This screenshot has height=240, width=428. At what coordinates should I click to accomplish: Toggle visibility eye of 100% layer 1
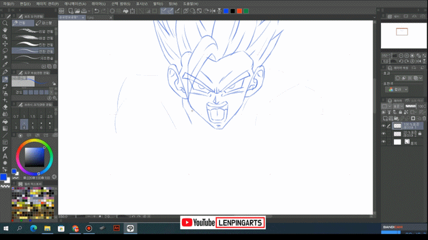coord(384,126)
